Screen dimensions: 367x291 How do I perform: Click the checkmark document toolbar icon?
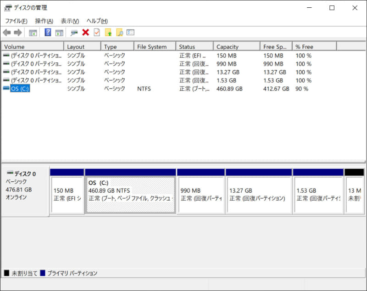click(x=96, y=32)
